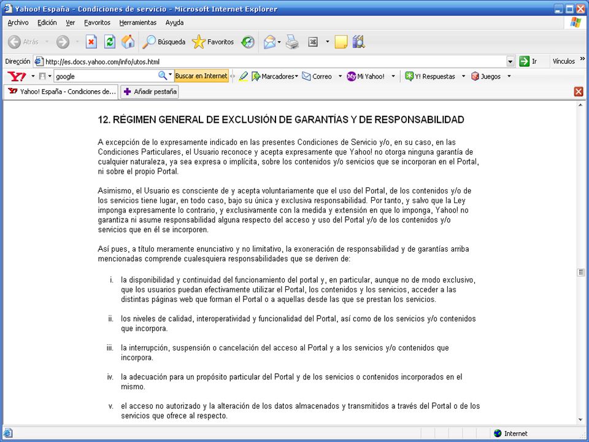Refresh the page with green arrows icon
The height and width of the screenshot is (442, 589).
110,42
